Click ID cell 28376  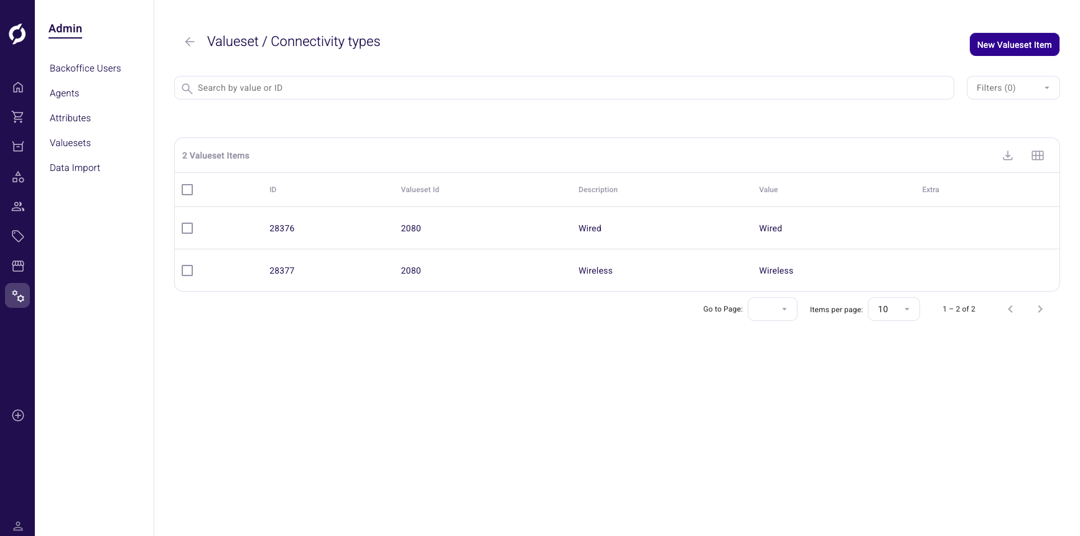click(x=282, y=228)
